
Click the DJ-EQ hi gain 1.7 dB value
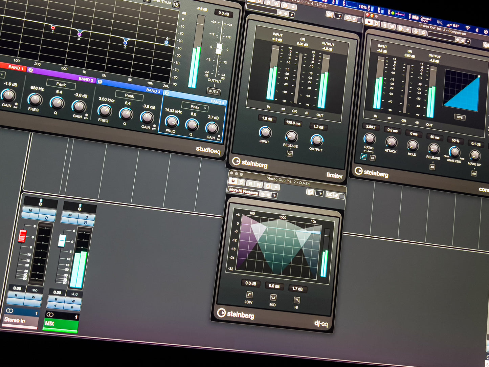(297, 289)
